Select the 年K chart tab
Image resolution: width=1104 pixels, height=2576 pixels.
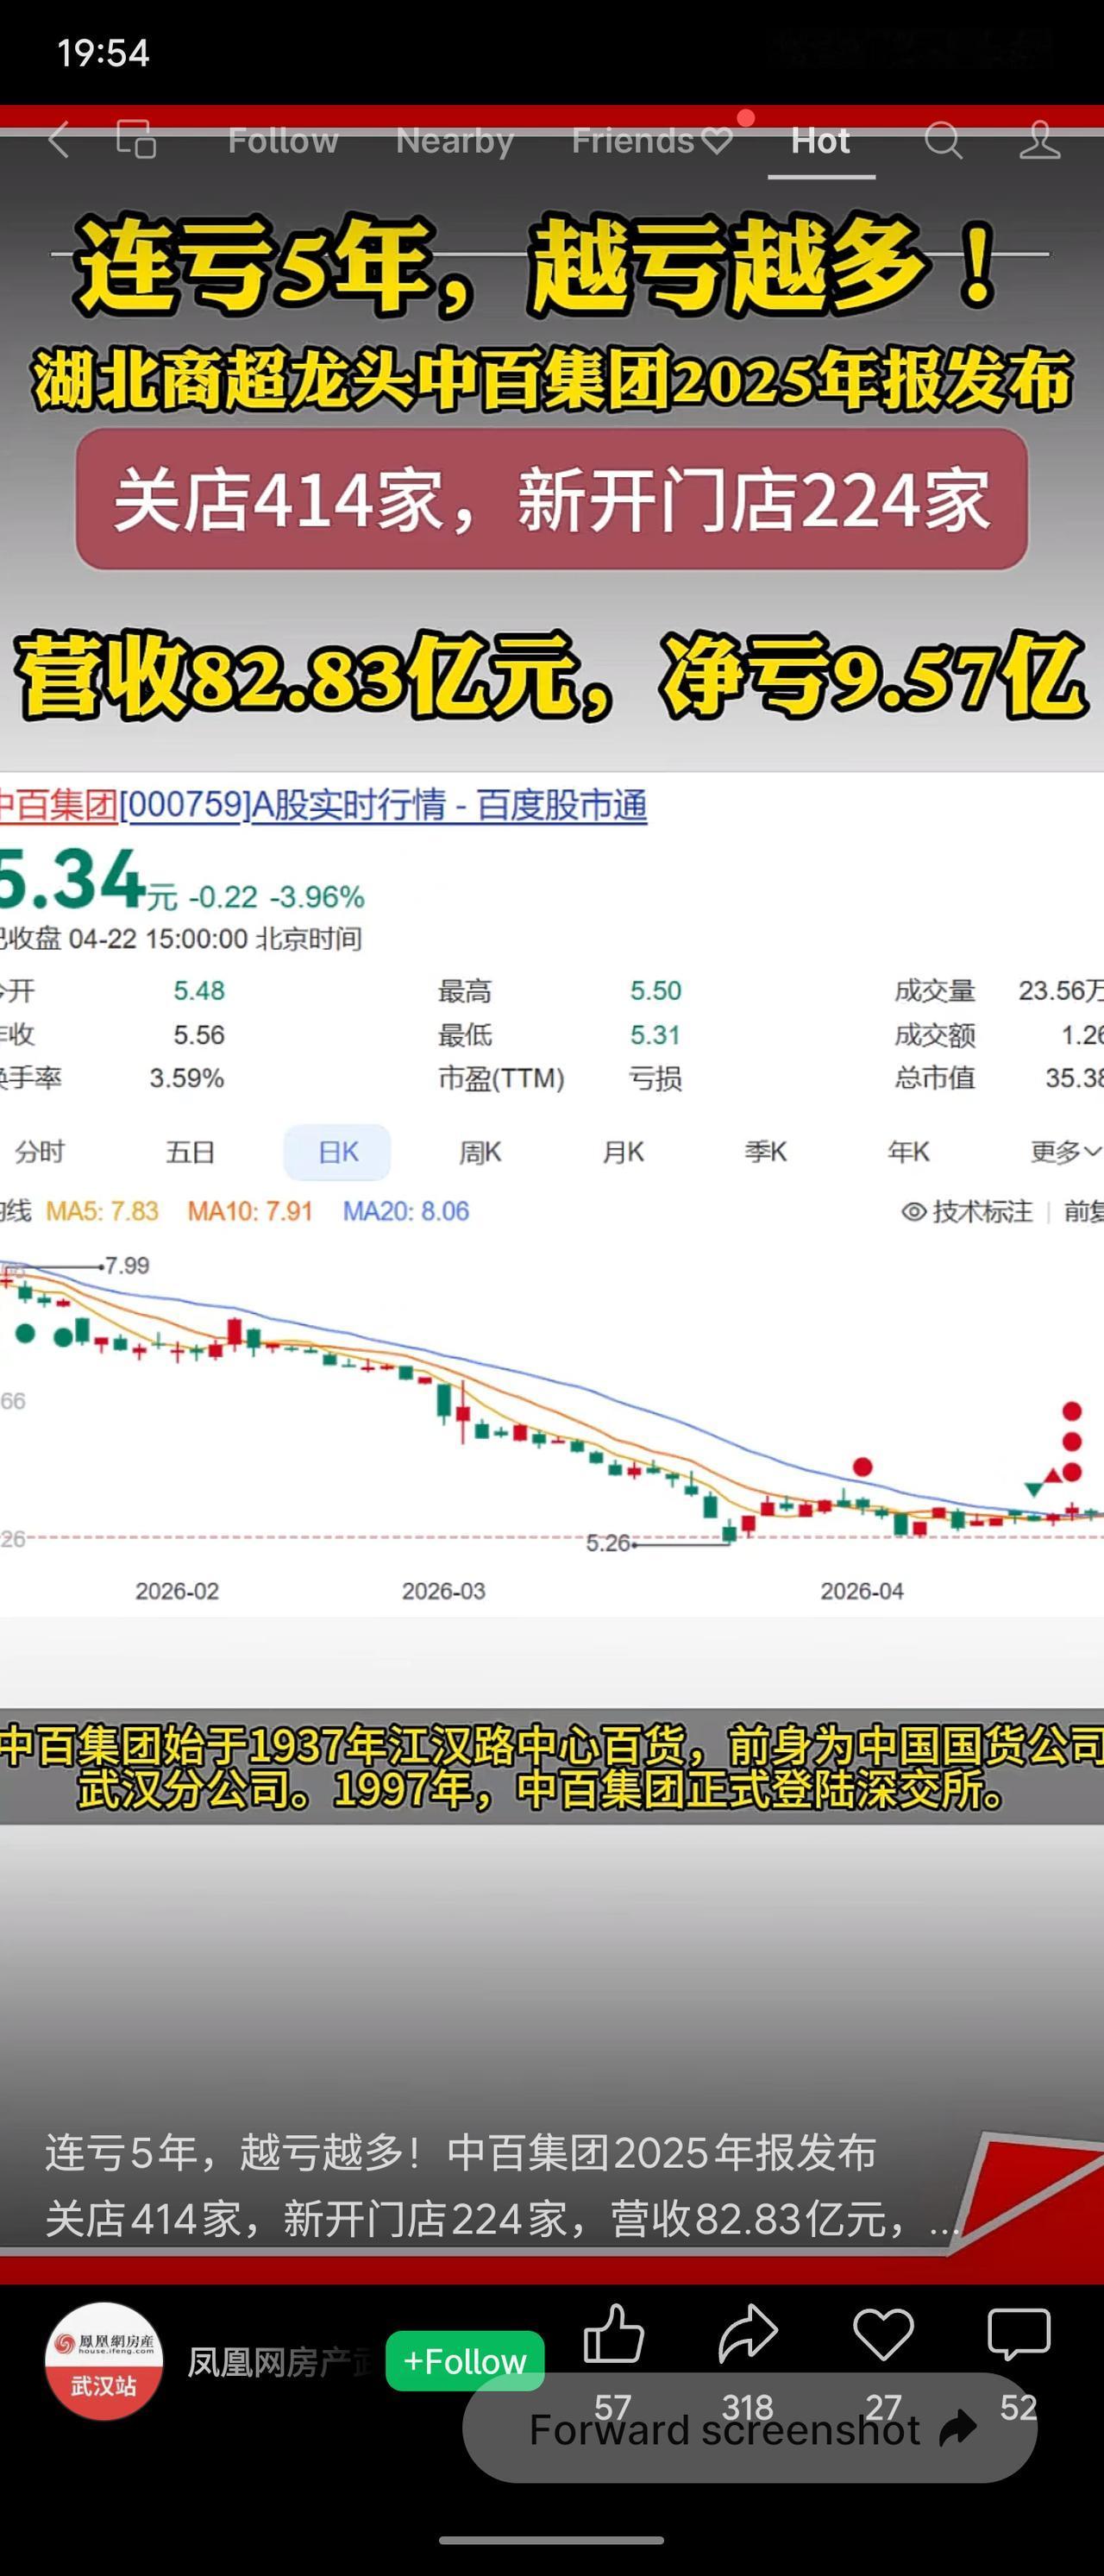[909, 1152]
